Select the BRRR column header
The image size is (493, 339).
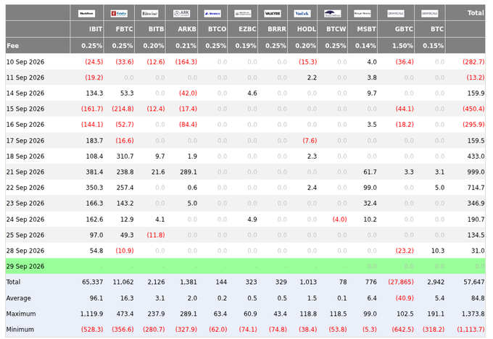277,29
